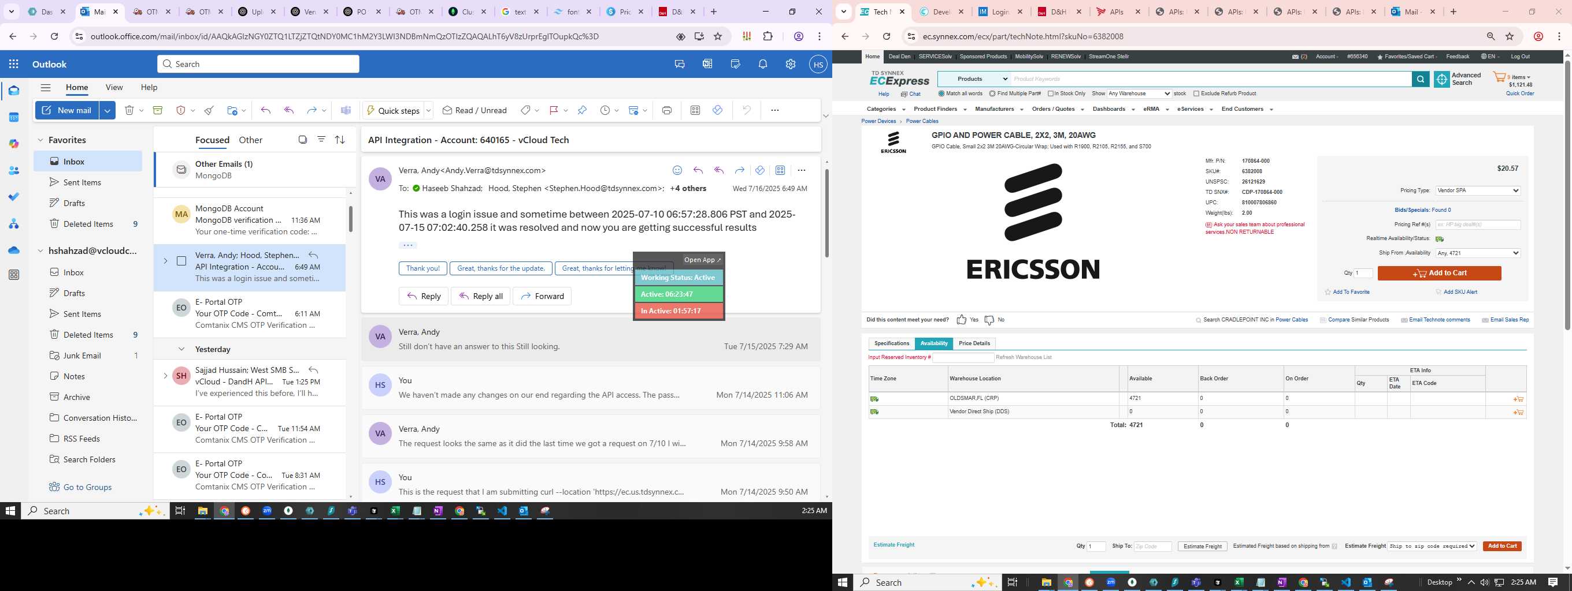The width and height of the screenshot is (1572, 591).
Task: Open Specifications tab on product page
Action: click(x=892, y=343)
